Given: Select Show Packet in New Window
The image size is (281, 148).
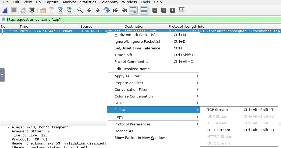Looking at the screenshot, I should click(x=153, y=138).
